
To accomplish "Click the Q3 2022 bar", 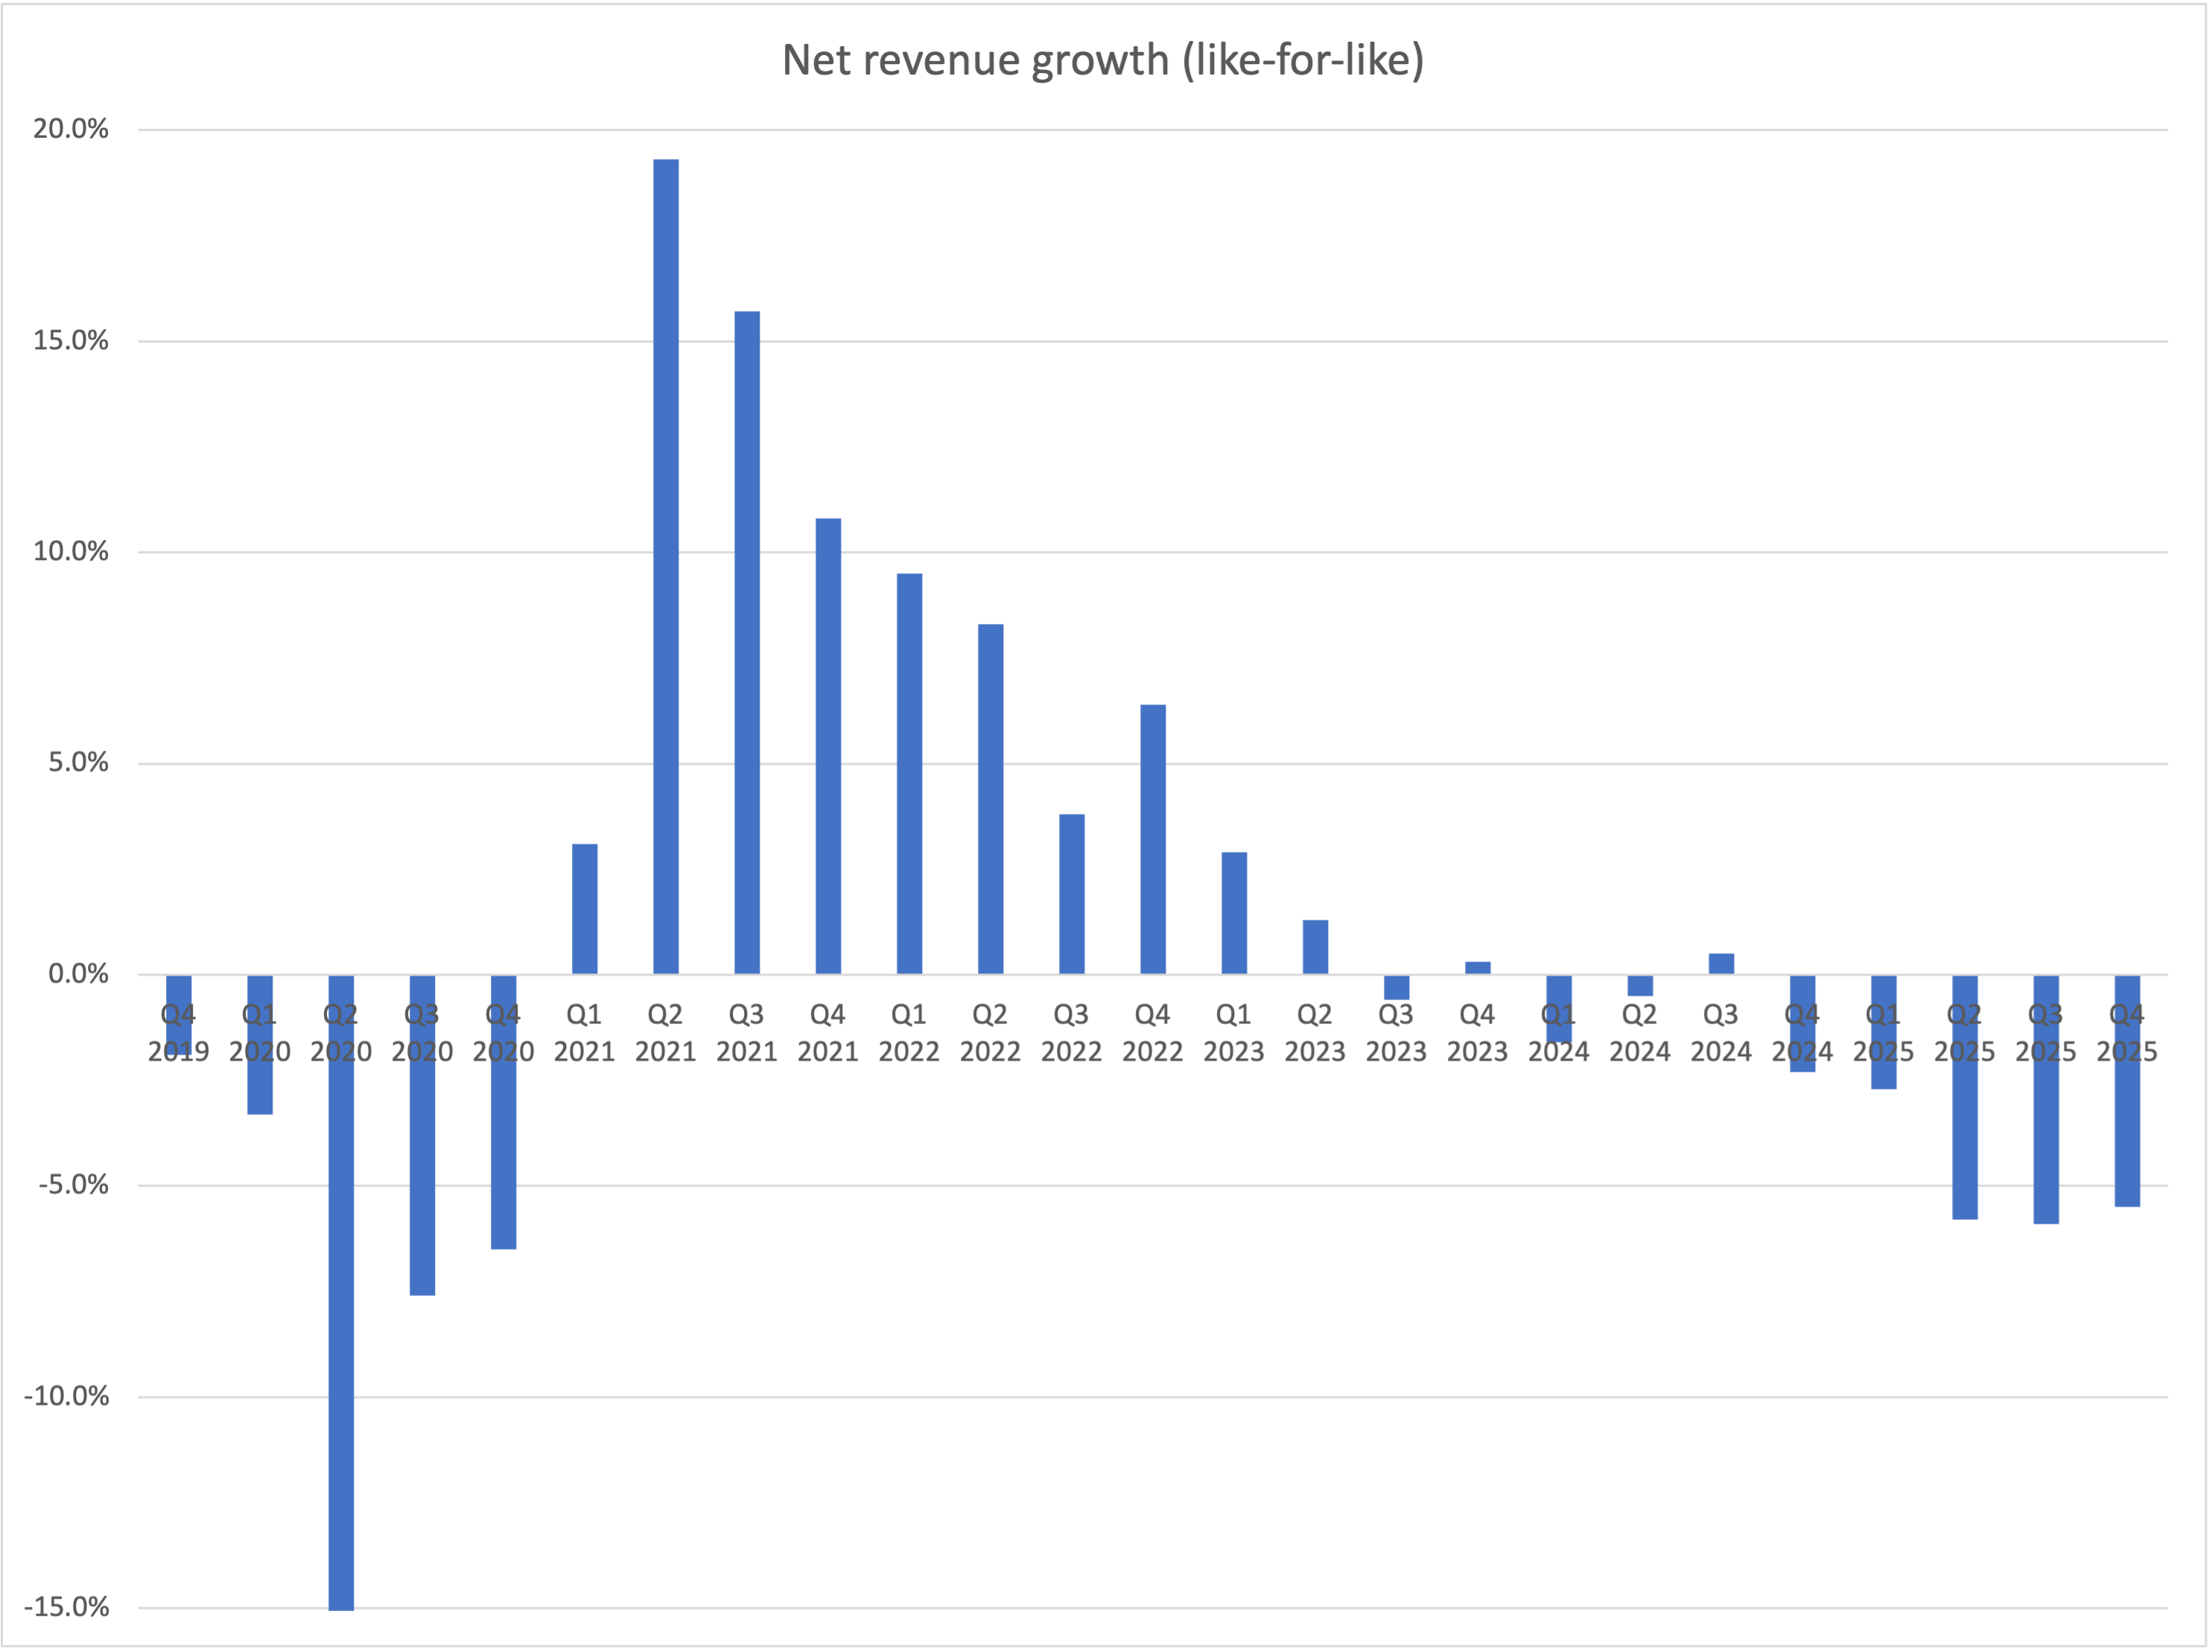I will pos(1071,893).
